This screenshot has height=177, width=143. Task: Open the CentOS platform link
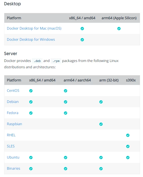13,91
